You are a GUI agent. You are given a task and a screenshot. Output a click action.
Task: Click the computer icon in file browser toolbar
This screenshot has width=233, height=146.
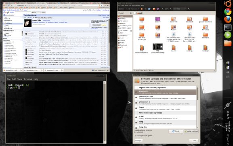pos(158,9)
